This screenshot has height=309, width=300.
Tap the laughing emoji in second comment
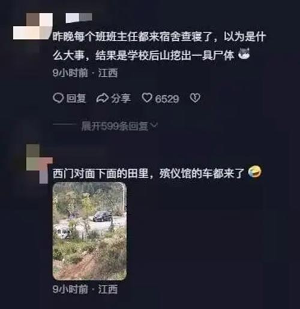pos(254,172)
